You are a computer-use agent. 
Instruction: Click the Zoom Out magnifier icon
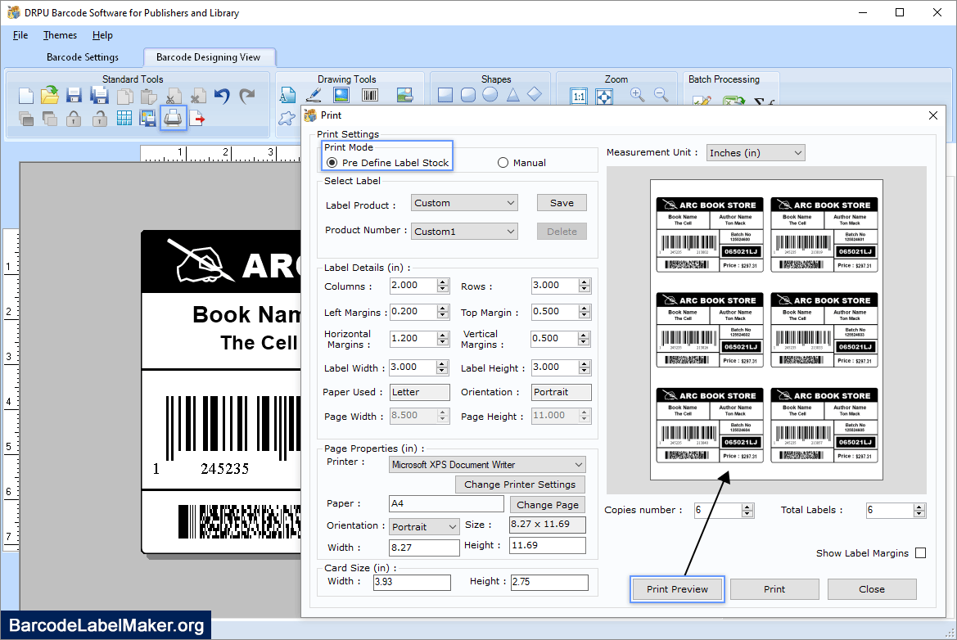tap(661, 95)
